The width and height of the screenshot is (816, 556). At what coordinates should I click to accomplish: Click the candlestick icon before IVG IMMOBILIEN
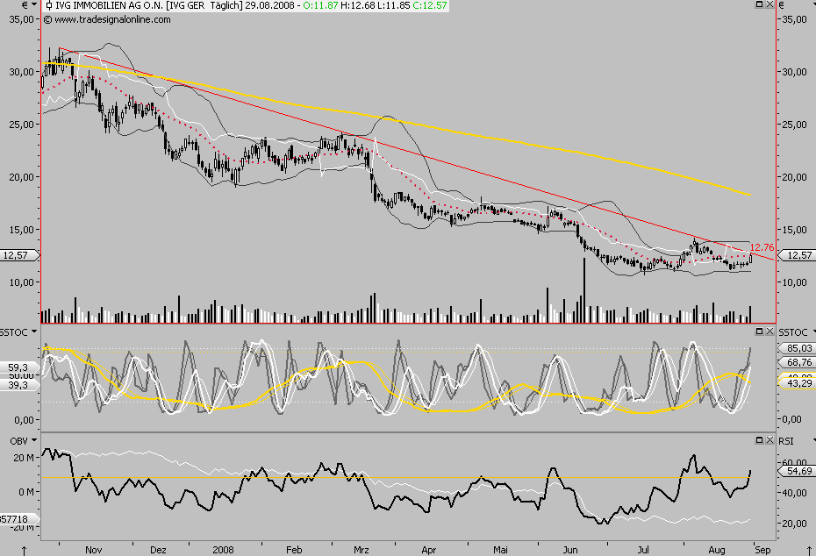(49, 6)
